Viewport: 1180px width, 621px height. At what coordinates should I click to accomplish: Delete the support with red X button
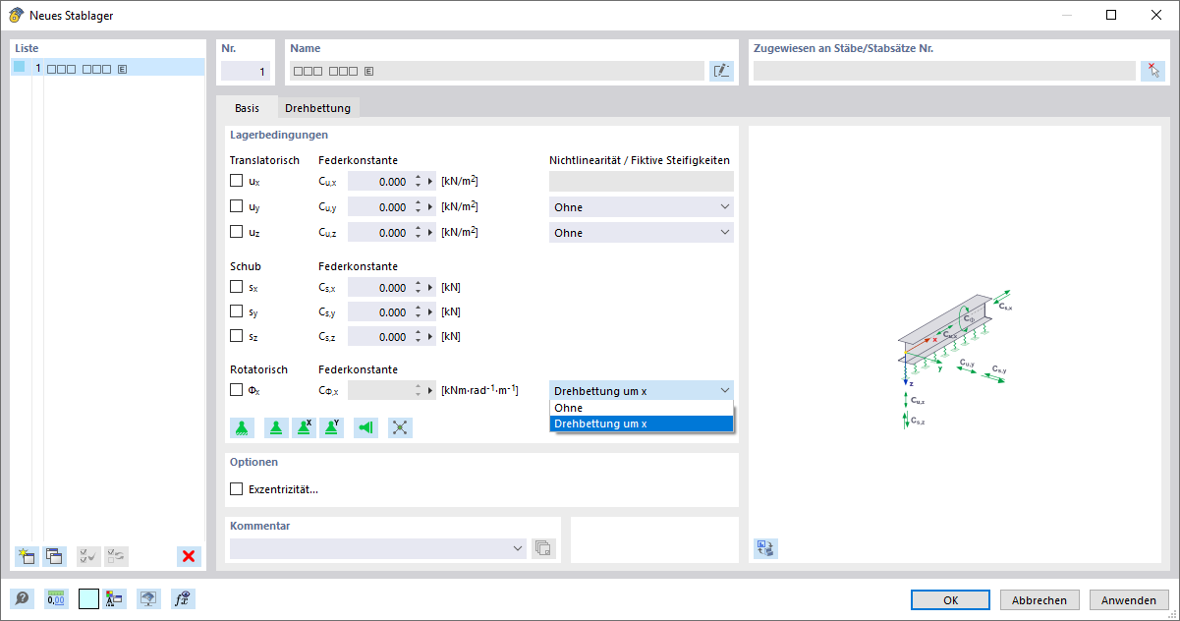pos(189,556)
